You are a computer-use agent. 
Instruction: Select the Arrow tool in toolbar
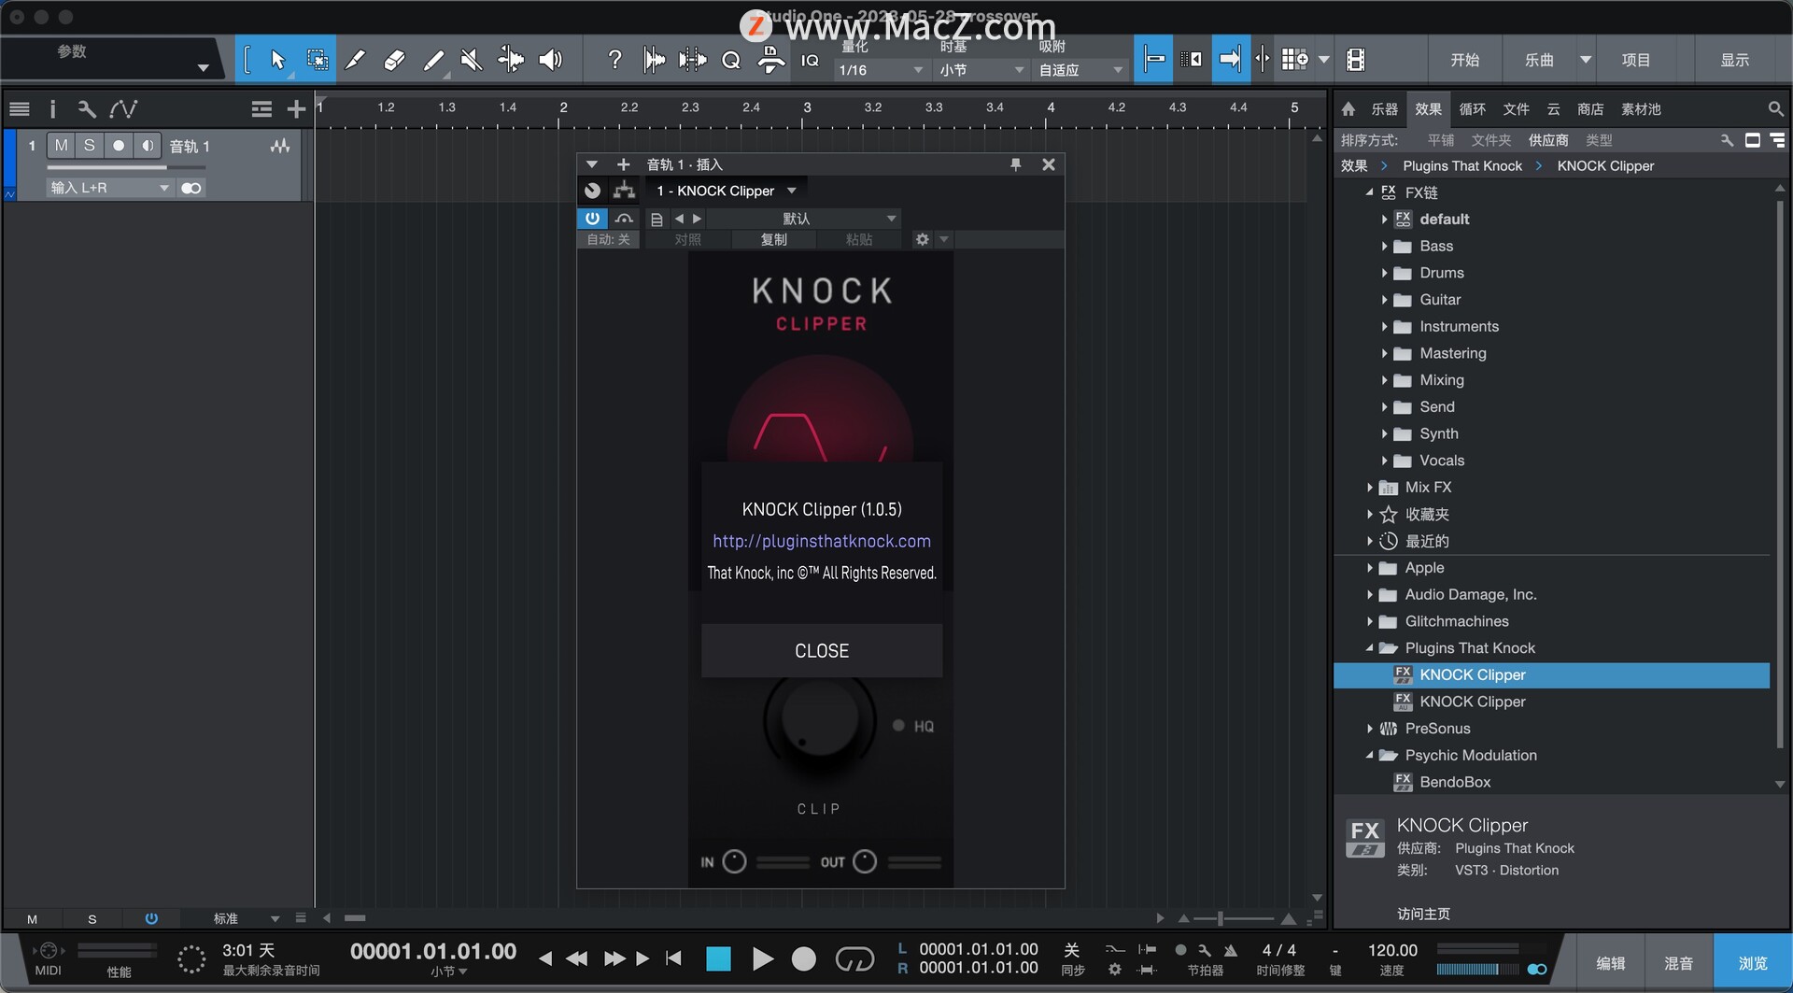point(277,61)
